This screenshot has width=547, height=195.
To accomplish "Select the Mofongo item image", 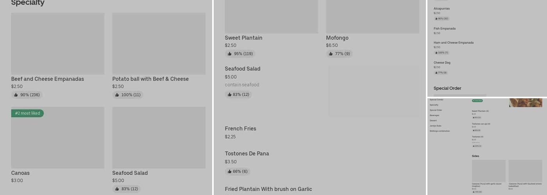I will pos(372,18).
